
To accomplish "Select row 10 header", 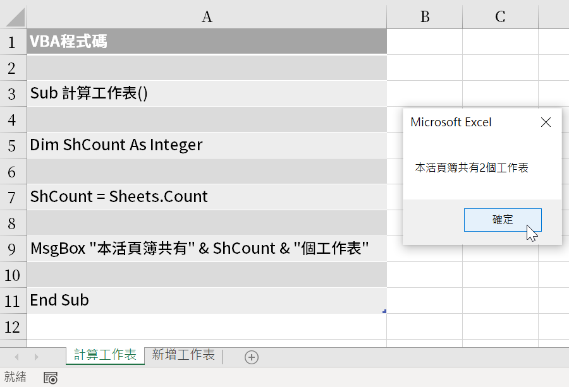I will [13, 275].
